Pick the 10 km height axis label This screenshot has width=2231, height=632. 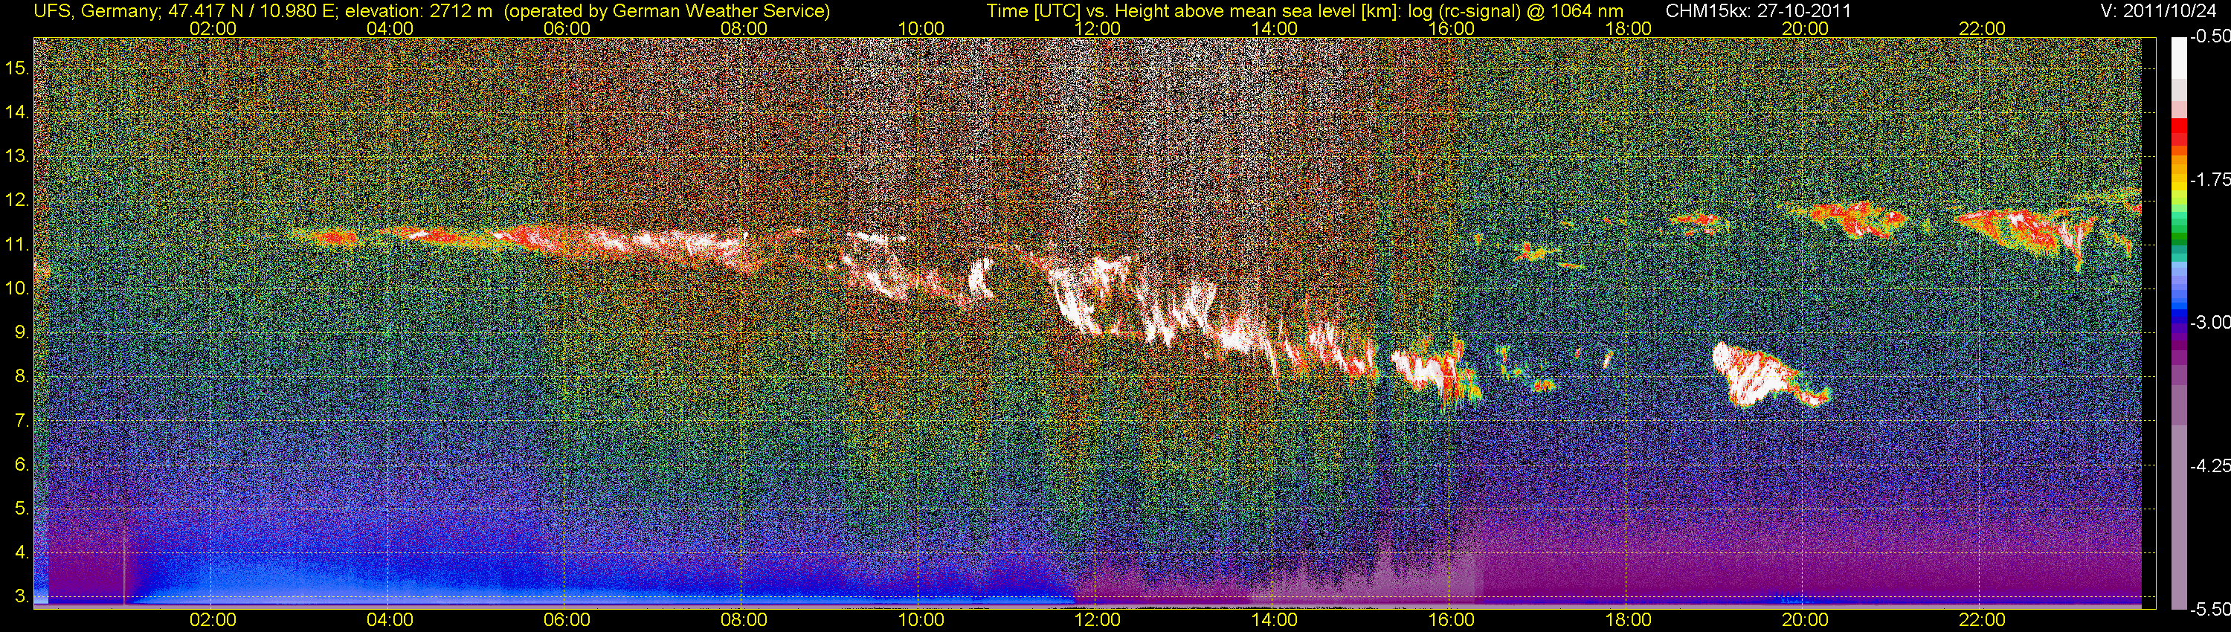[16, 288]
